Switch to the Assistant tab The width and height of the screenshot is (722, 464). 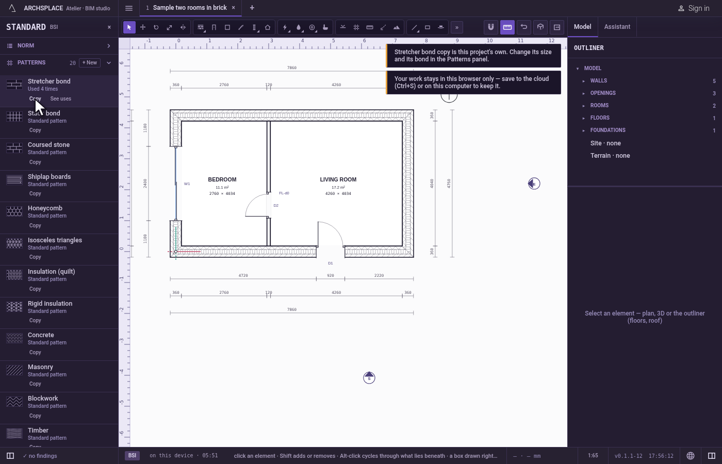(x=617, y=27)
